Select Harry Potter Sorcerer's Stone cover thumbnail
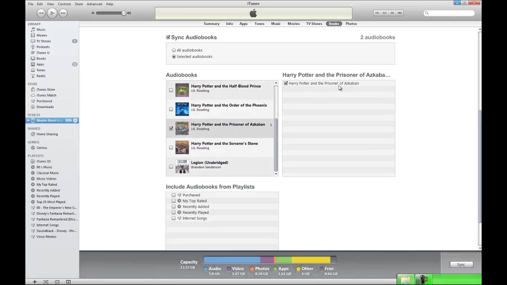 click(182, 147)
